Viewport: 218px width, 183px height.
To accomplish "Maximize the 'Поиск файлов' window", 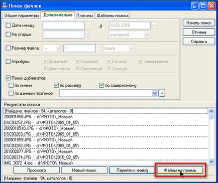I will [x=203, y=6].
